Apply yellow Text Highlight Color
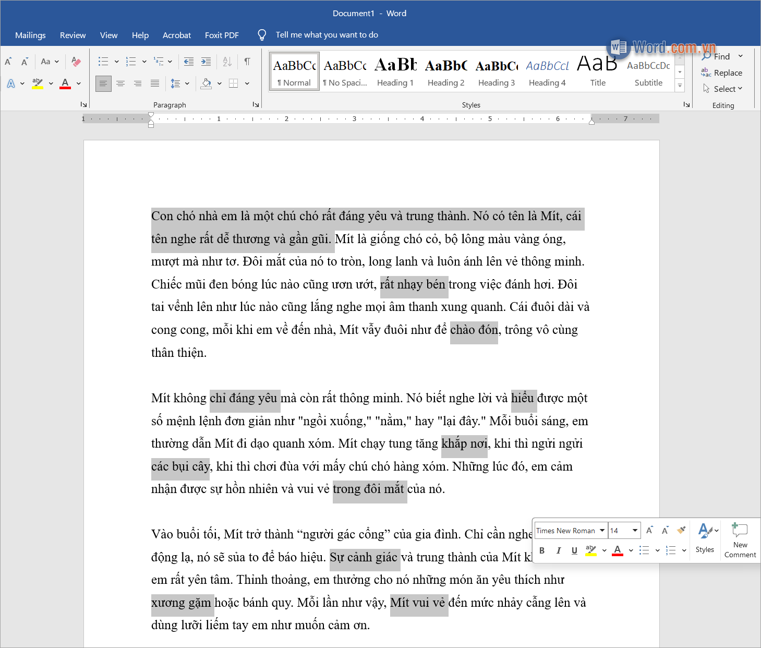The image size is (761, 648). [37, 83]
